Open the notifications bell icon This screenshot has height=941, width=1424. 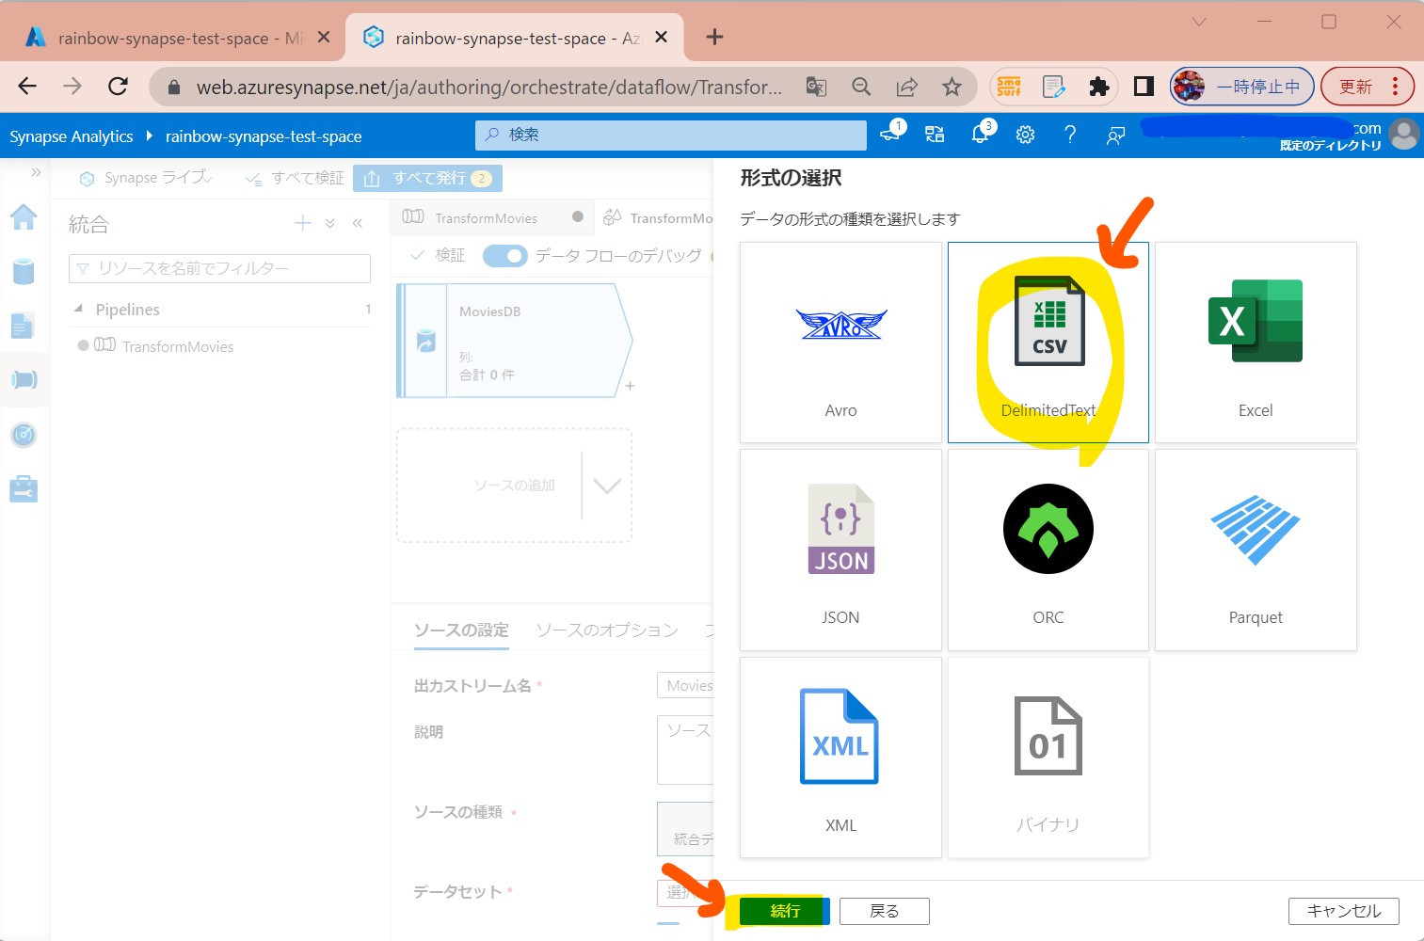980,134
